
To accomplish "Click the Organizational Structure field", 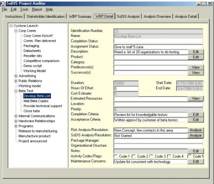I will (158, 146).
